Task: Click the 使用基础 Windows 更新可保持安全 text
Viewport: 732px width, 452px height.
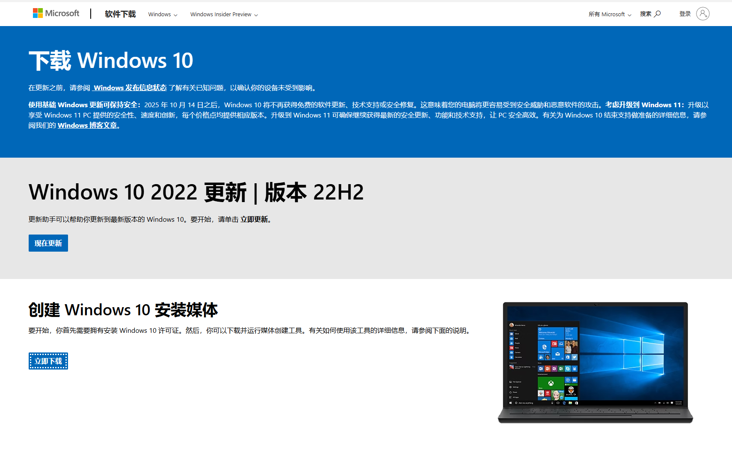Action: [x=84, y=105]
